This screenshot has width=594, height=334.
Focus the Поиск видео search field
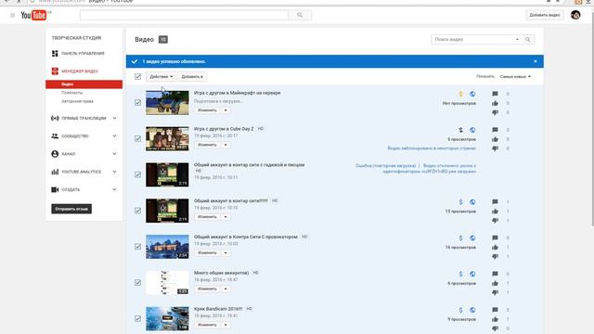pos(472,39)
